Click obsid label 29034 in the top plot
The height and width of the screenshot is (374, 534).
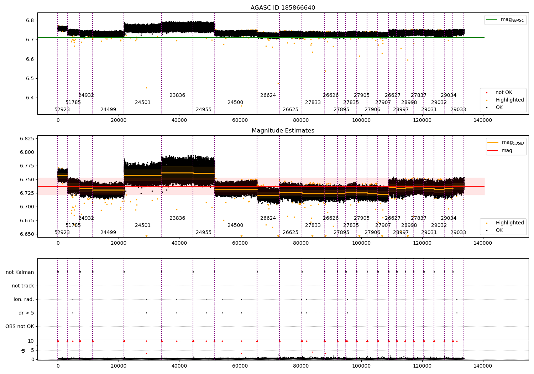[x=449, y=95]
